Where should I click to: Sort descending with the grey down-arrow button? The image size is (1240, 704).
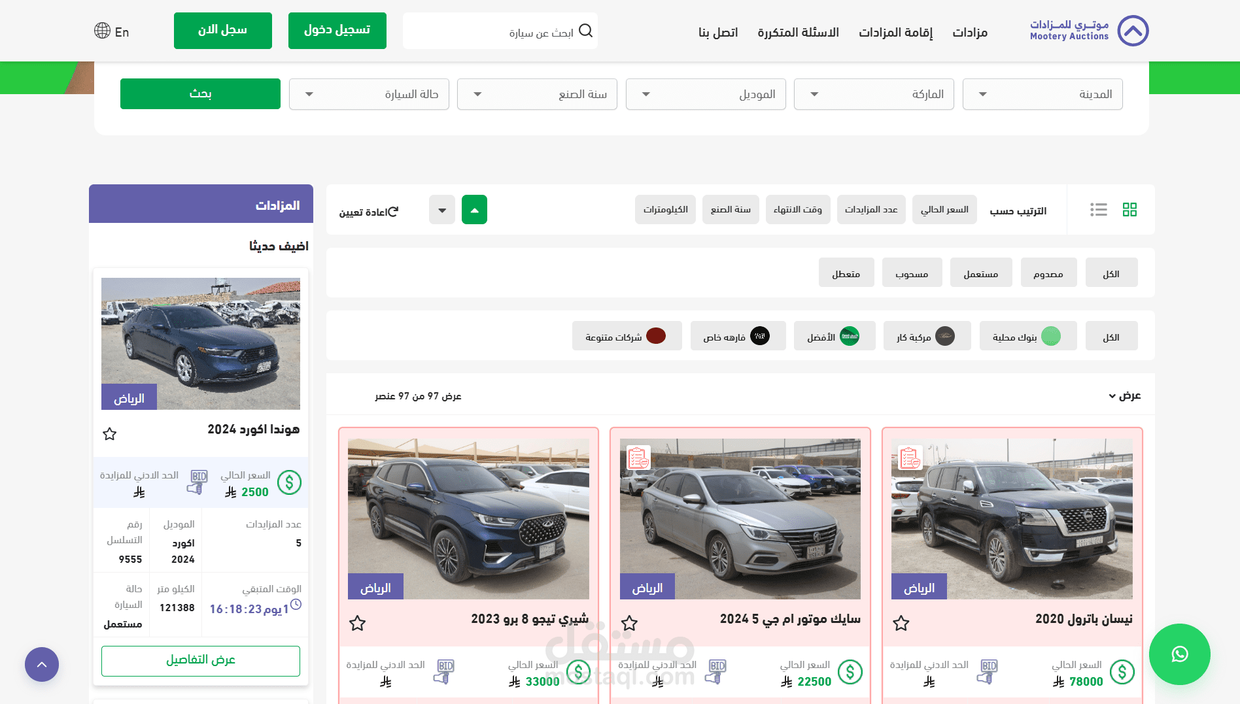point(442,210)
